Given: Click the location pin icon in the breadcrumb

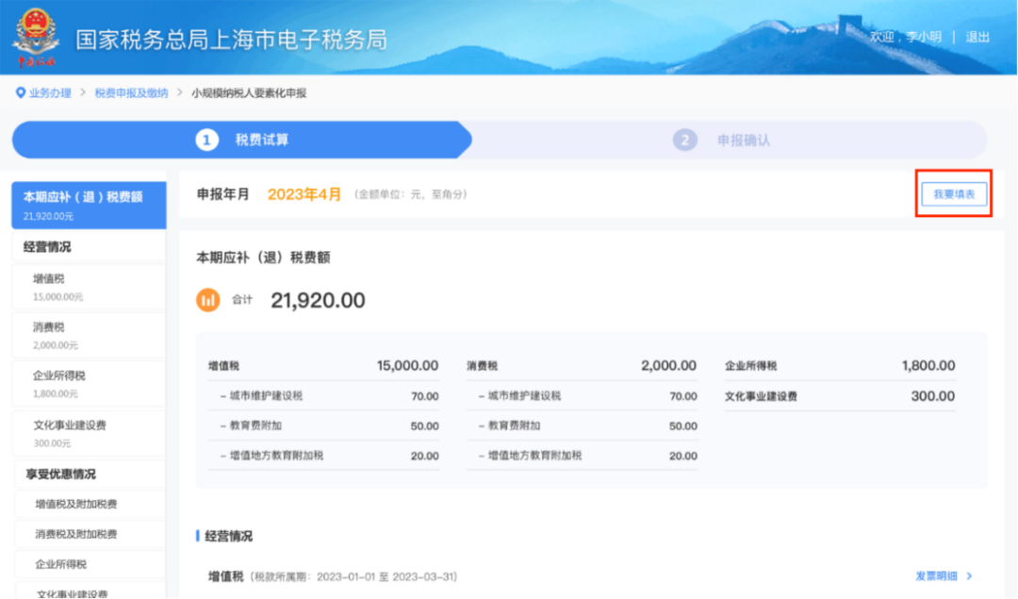Looking at the screenshot, I should [21, 92].
